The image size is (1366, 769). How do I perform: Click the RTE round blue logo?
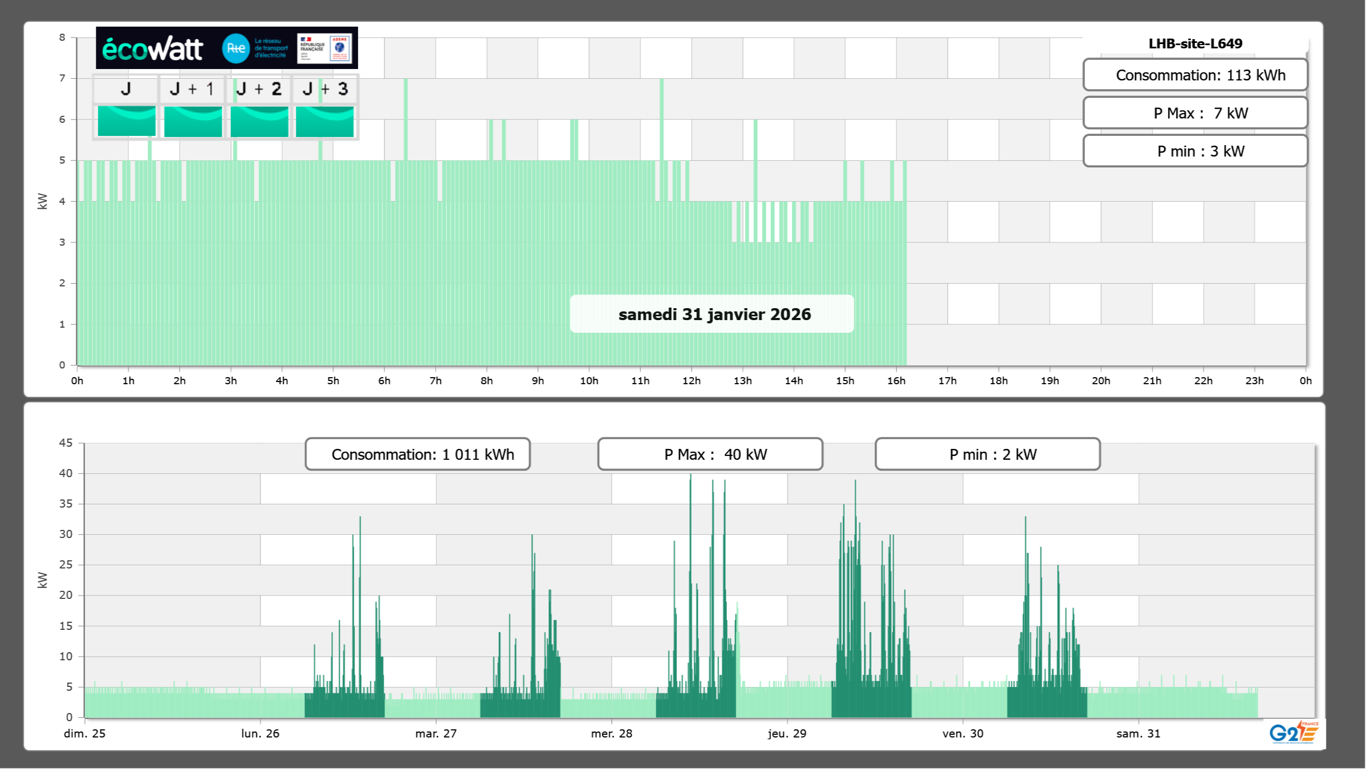point(236,48)
